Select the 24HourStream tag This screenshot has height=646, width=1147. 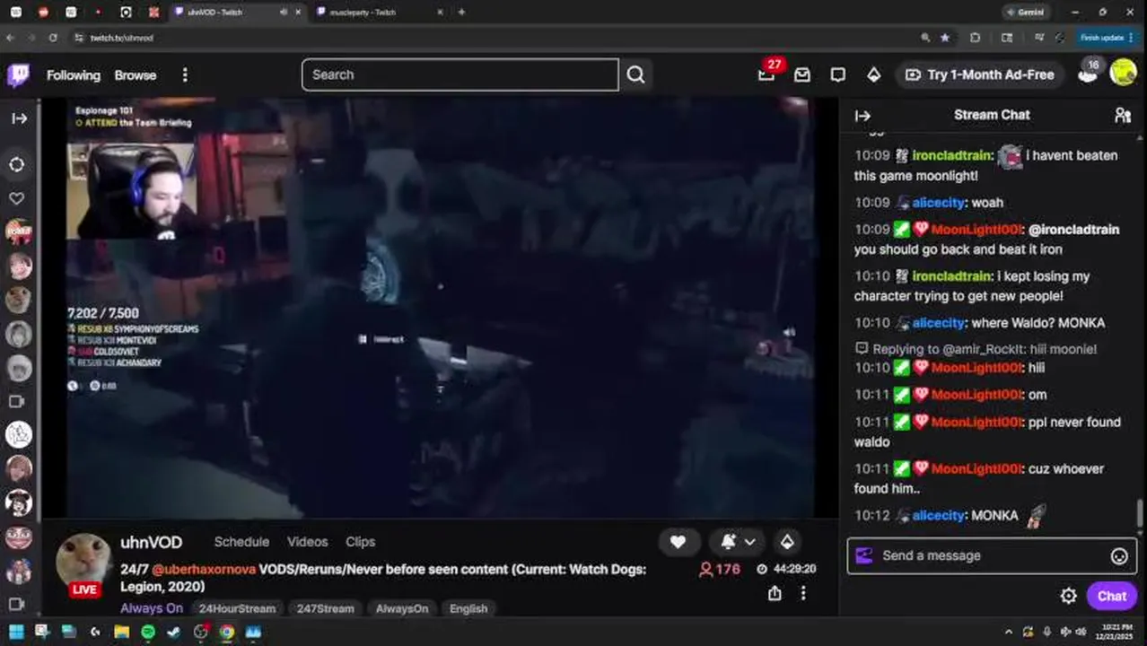[237, 608]
